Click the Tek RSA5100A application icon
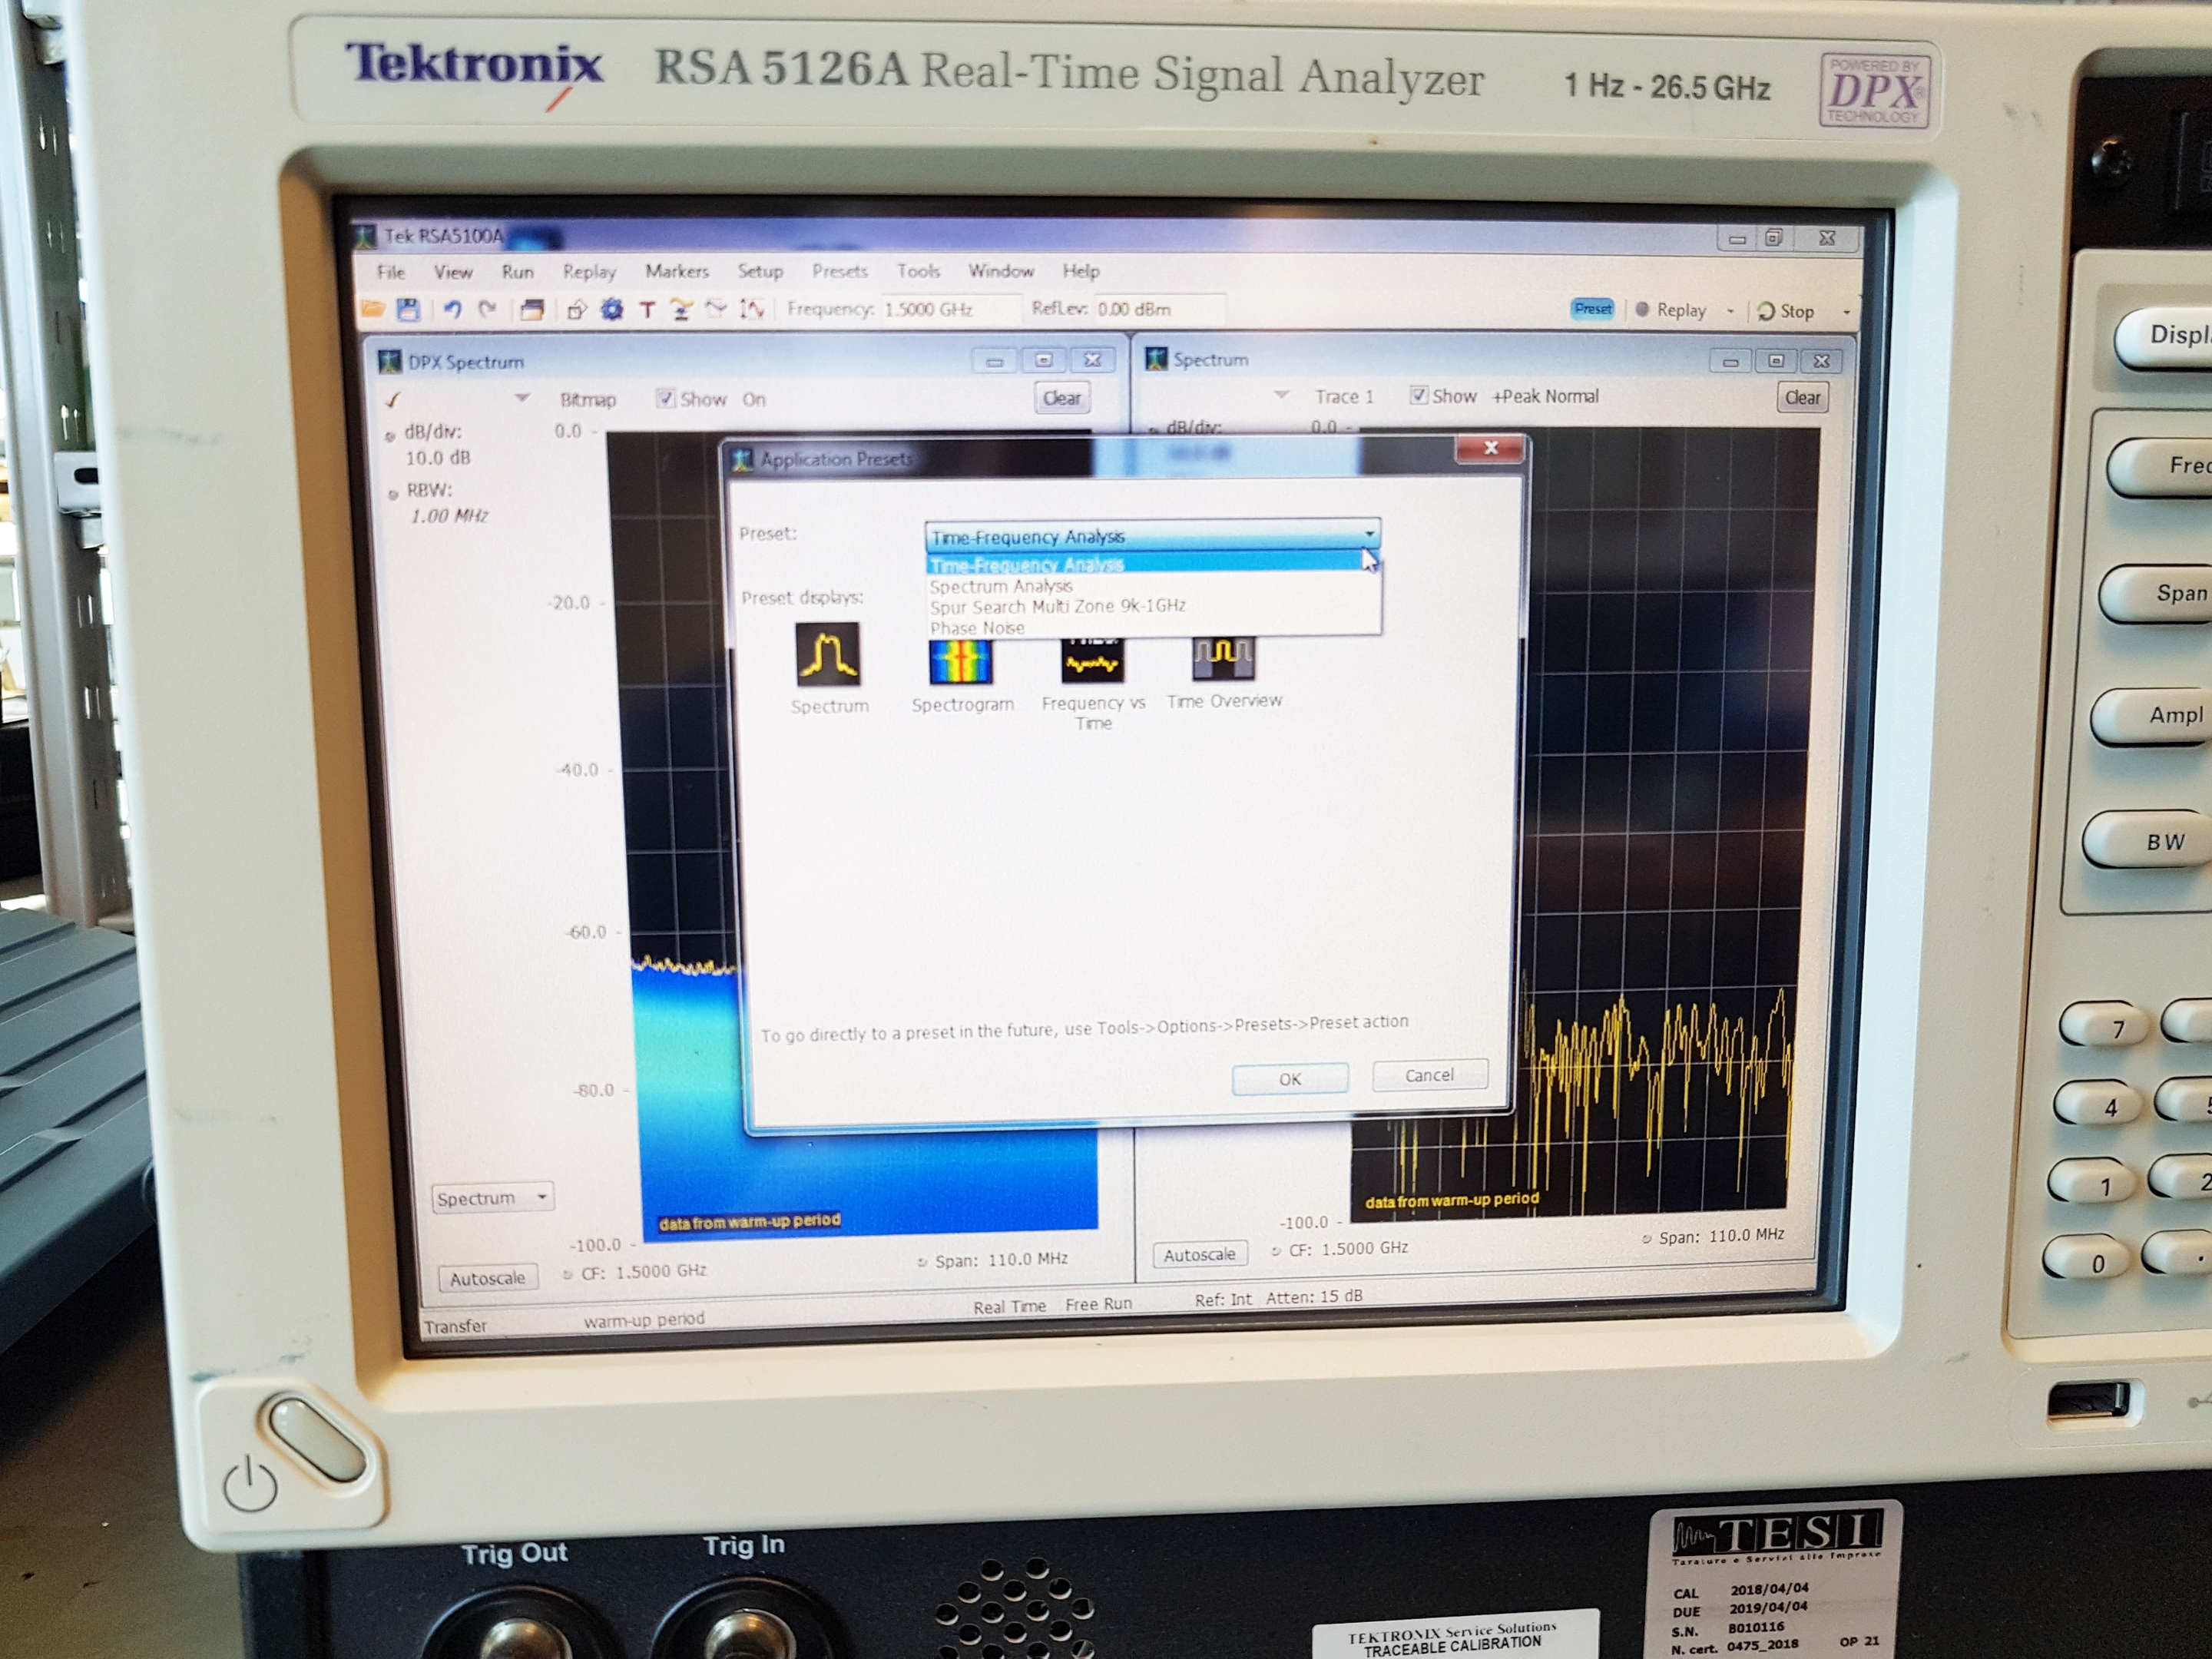 click(365, 236)
